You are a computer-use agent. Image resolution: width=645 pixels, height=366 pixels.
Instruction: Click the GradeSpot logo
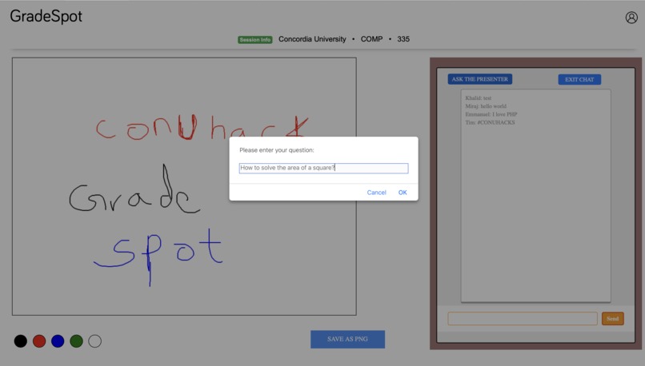[x=46, y=17]
